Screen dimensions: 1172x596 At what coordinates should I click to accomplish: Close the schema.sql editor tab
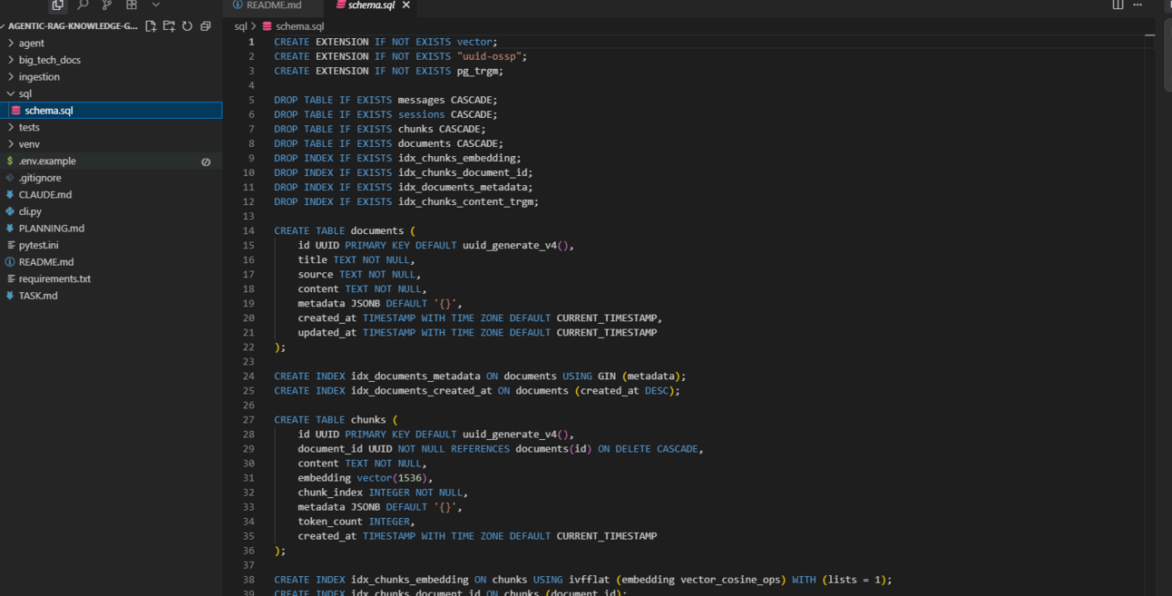(406, 5)
